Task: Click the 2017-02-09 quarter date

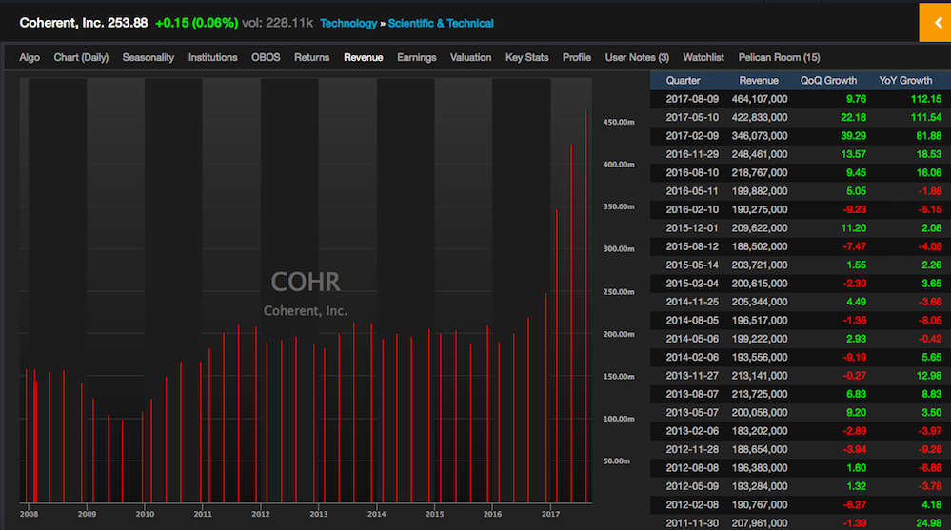Action: (692, 136)
